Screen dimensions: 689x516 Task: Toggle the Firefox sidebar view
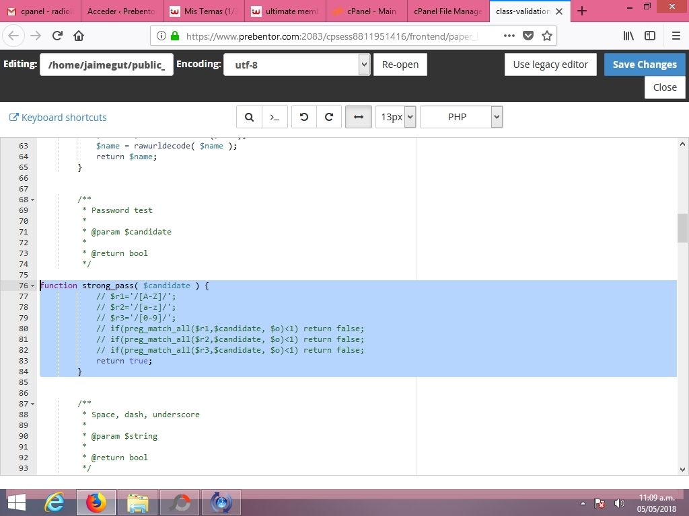[x=650, y=36]
